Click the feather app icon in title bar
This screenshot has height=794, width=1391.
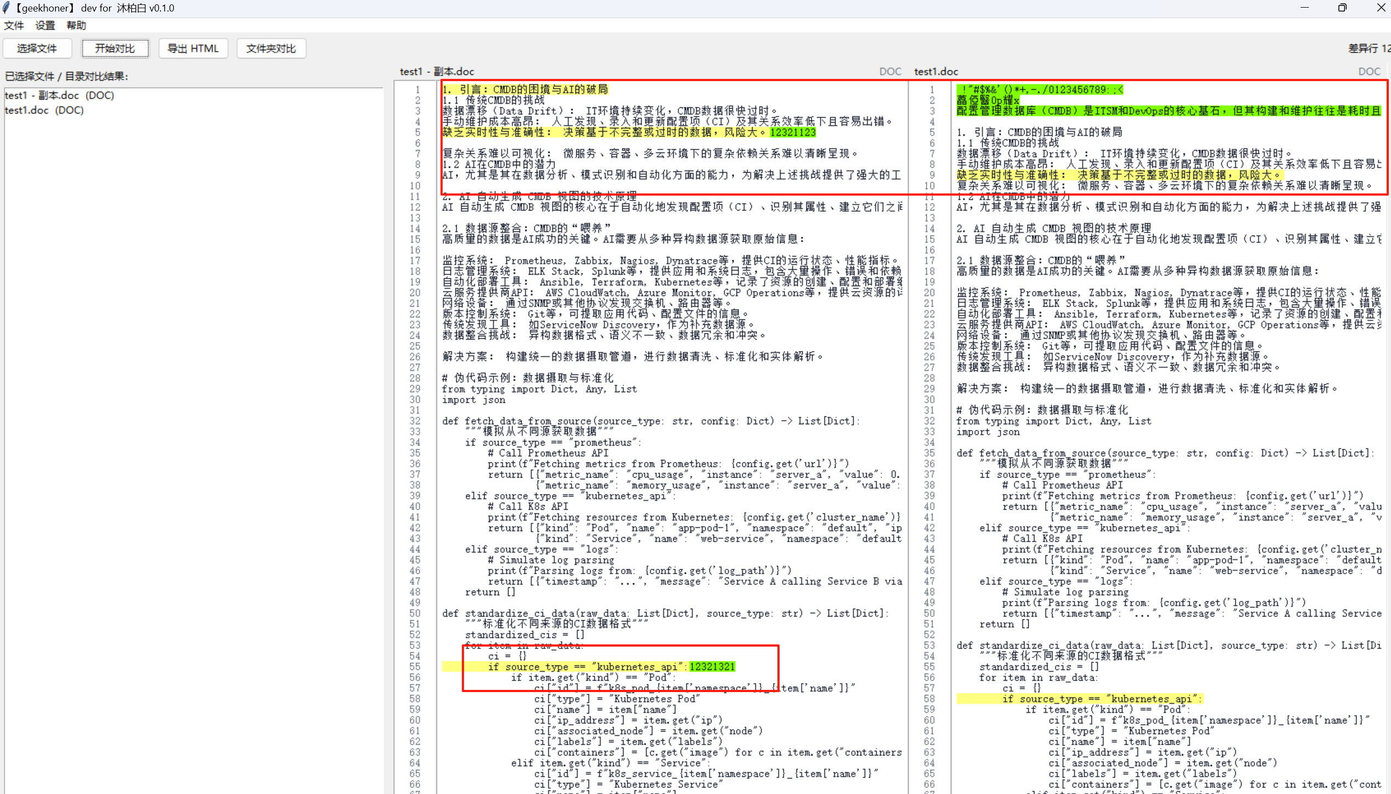[x=6, y=8]
